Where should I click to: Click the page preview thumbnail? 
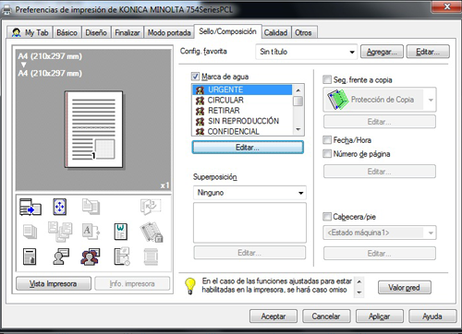[93, 129]
